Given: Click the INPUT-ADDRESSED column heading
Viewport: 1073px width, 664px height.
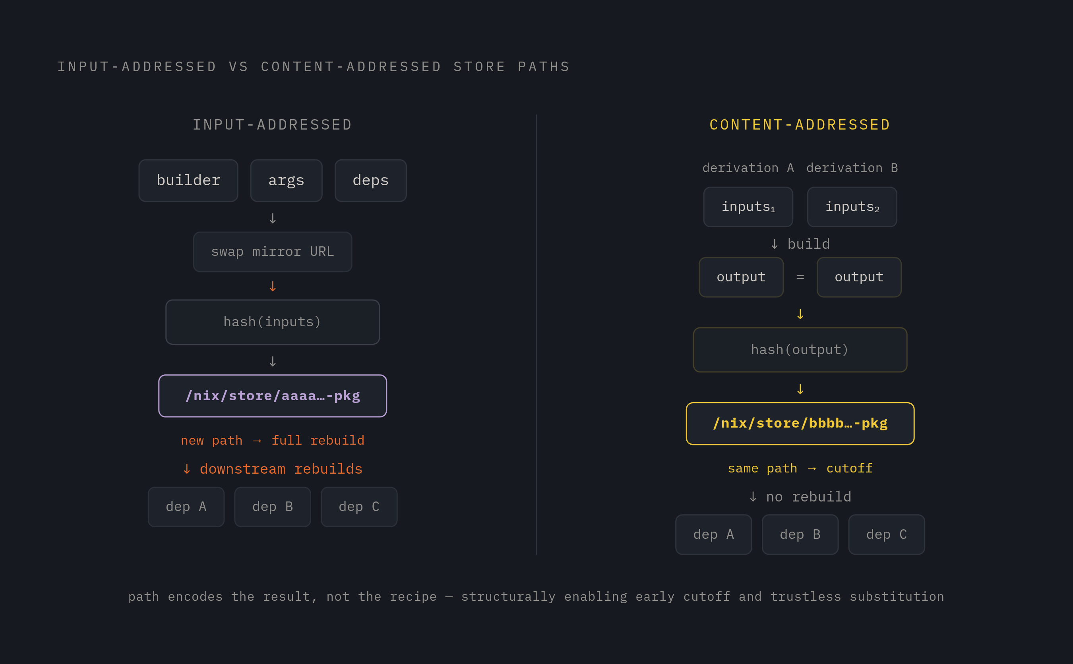Looking at the screenshot, I should 273,125.
